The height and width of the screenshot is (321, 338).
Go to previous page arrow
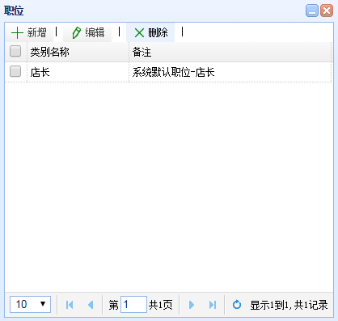pyautogui.click(x=91, y=305)
